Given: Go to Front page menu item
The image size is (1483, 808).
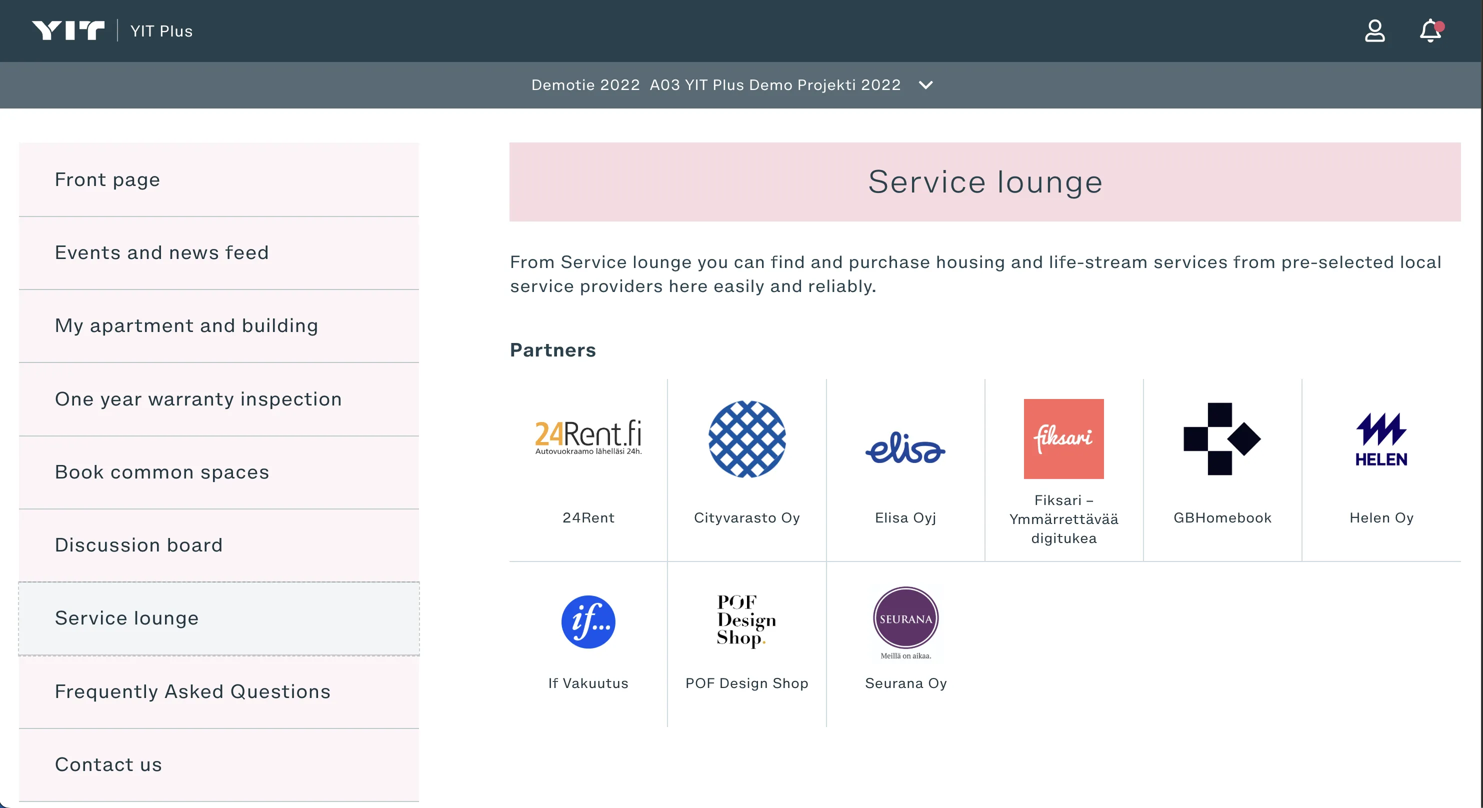Looking at the screenshot, I should 219,179.
